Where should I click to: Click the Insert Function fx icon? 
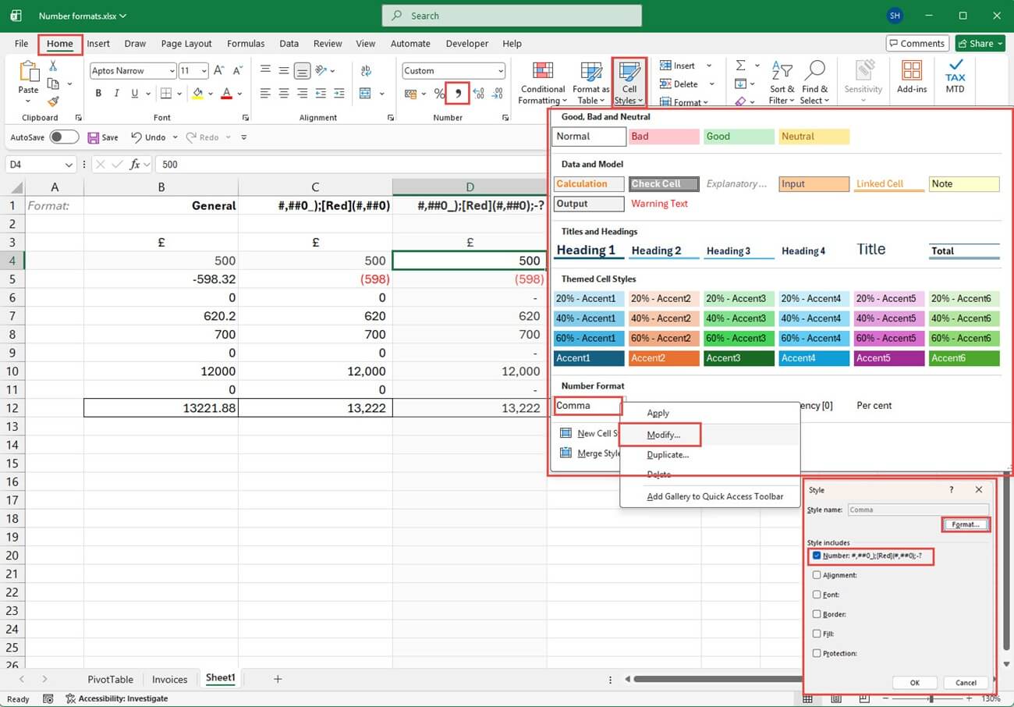(x=135, y=165)
